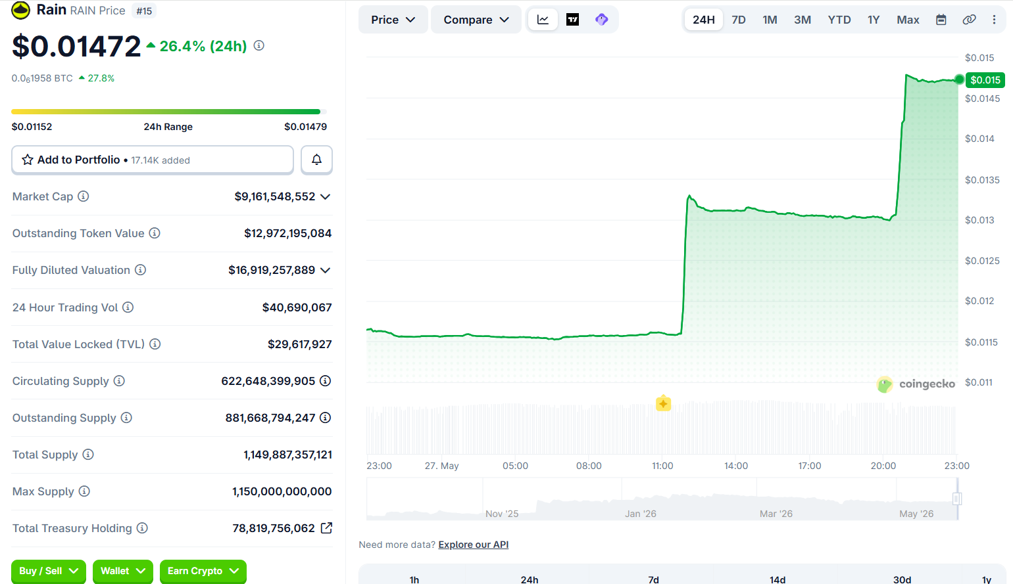This screenshot has width=1013, height=584.
Task: Select the 3M timeframe tab
Action: click(803, 20)
